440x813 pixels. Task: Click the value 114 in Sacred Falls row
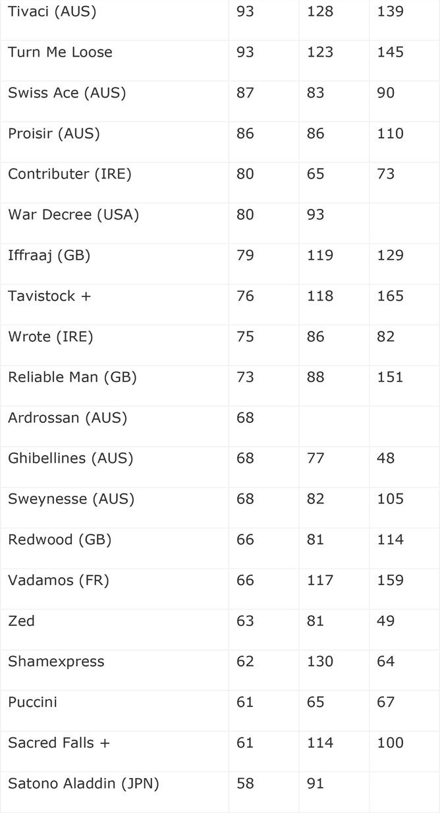click(x=320, y=743)
